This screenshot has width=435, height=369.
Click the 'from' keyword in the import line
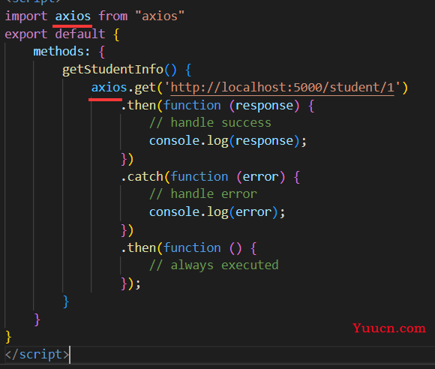[113, 16]
